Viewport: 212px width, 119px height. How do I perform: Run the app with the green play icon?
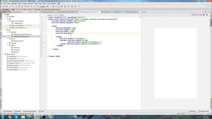[48, 6]
